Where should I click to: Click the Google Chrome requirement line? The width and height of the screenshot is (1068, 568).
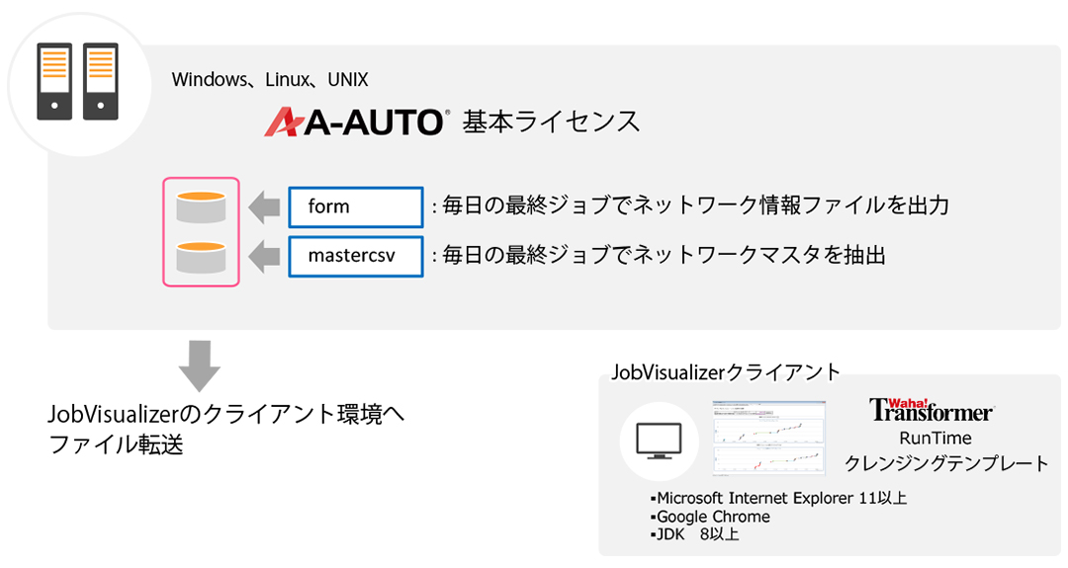710,517
